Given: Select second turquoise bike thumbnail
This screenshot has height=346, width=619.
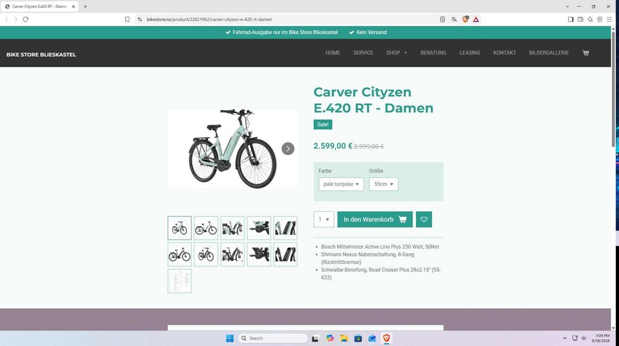Looking at the screenshot, I should [206, 228].
